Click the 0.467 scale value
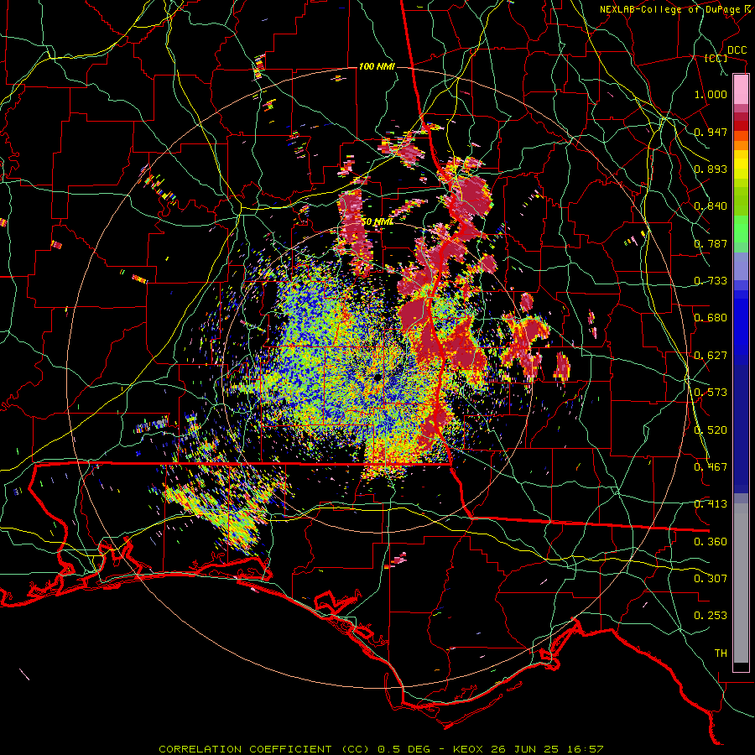The image size is (755, 755). [x=711, y=467]
